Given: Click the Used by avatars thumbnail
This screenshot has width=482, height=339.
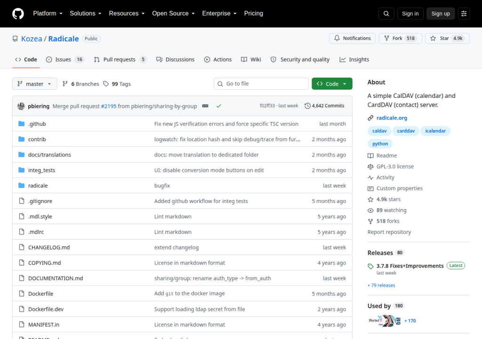Looking at the screenshot, I should pos(385,321).
